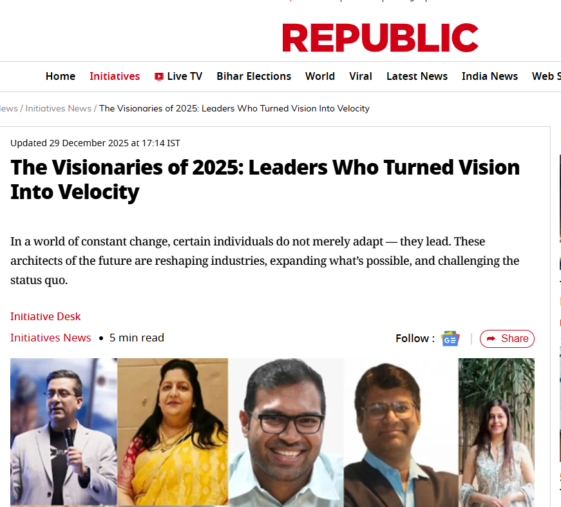The height and width of the screenshot is (507, 561).
Task: Click the Initiatives News breadcrumb link
Action: pos(58,108)
